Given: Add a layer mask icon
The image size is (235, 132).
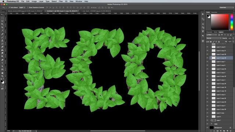Looking at the screenshot, I should (217, 131).
